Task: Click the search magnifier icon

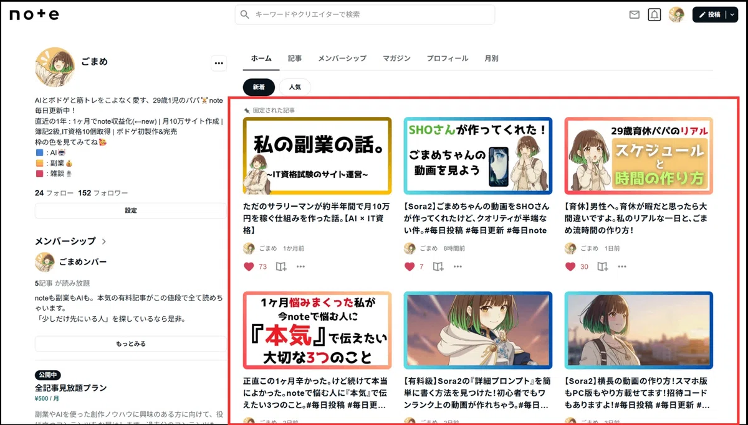Action: tap(245, 14)
